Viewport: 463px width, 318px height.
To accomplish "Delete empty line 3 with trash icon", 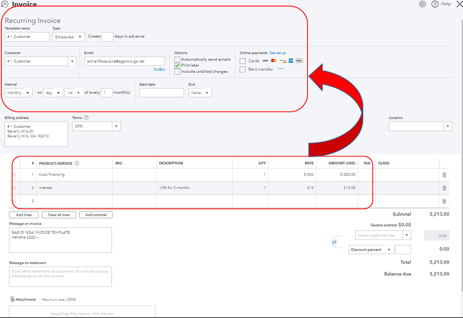I will (444, 201).
